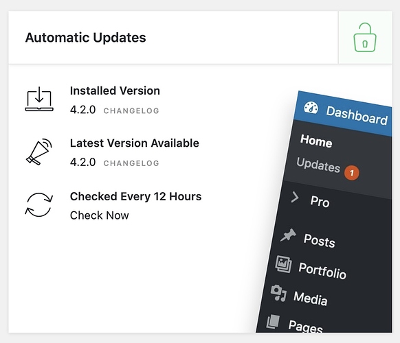Click the green unlocked padlock icon
The width and height of the screenshot is (400, 343).
pos(365,37)
